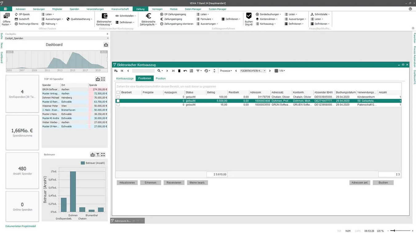This screenshot has height=233, width=416.
Task: Click the search field in Kontoauszug toolbar
Action: pos(143,71)
